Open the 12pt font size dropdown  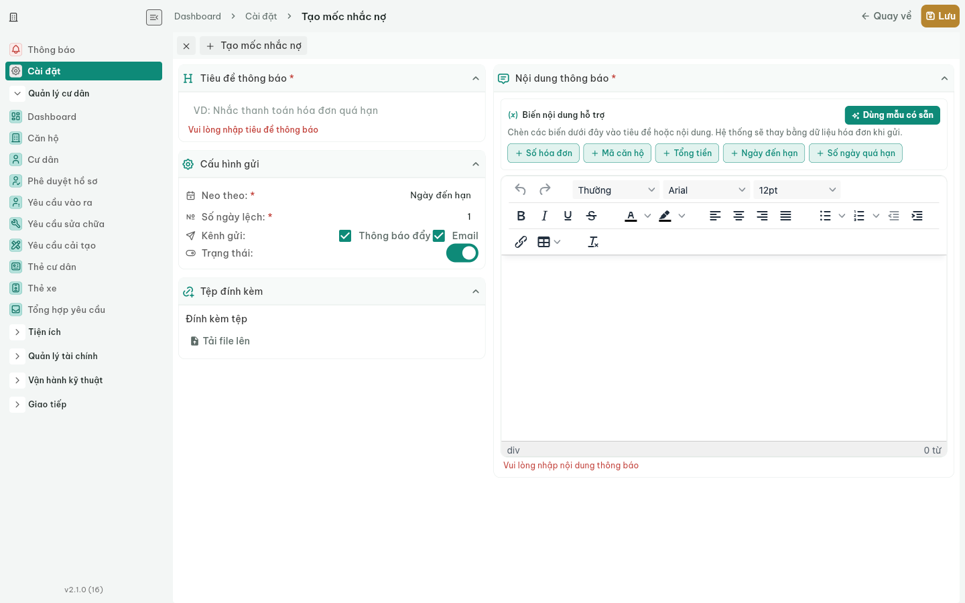coord(797,190)
